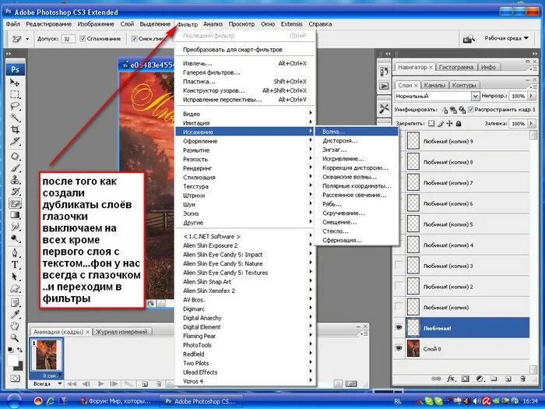Open the Layers panel flyout menu

tap(533, 86)
